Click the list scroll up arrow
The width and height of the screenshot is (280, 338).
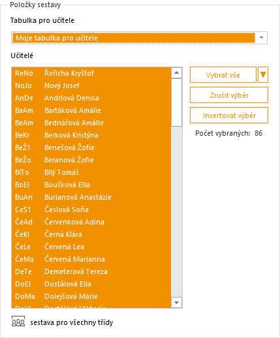[x=176, y=73]
